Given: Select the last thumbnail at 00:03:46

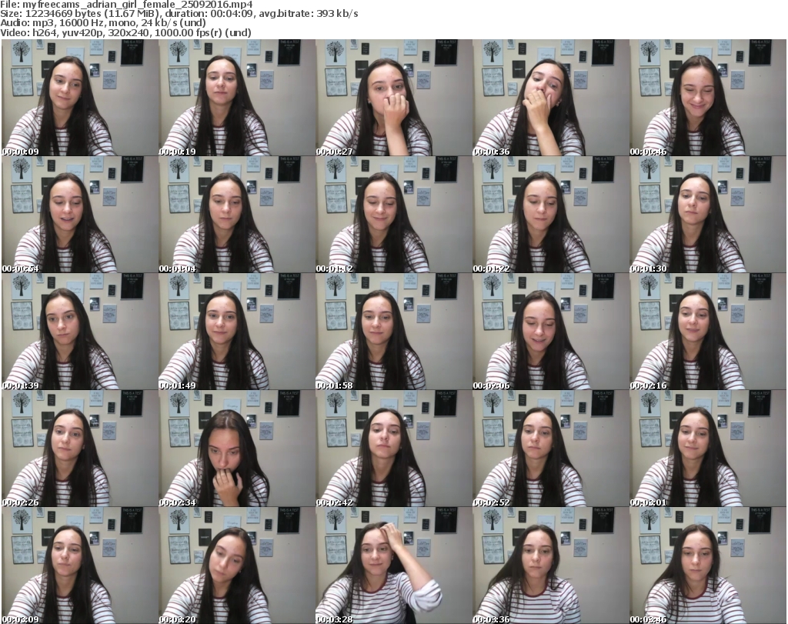Looking at the screenshot, I should [x=708, y=566].
